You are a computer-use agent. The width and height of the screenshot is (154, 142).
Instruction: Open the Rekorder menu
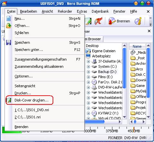tap(65, 11)
